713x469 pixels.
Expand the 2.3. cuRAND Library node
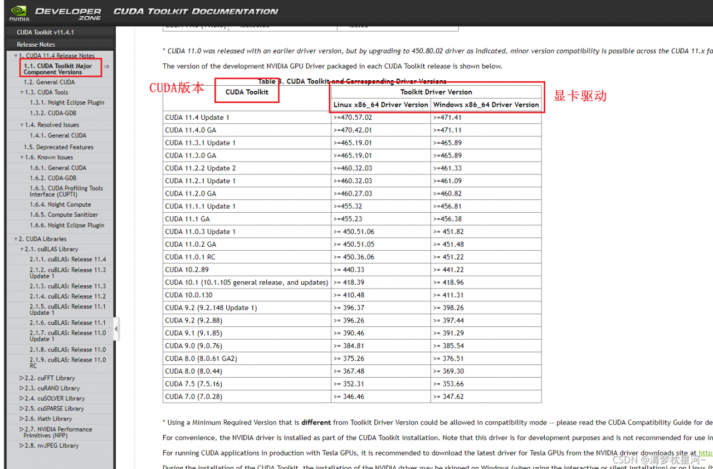pos(22,388)
